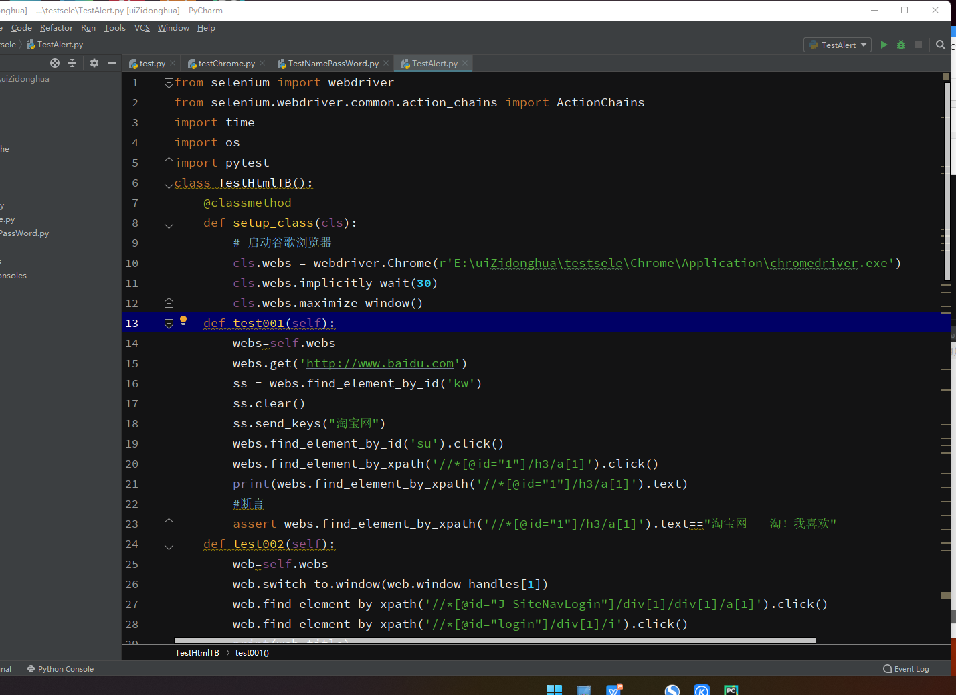956x695 pixels.
Task: Close the TestNamePassWord.py tab
Action: (x=386, y=63)
